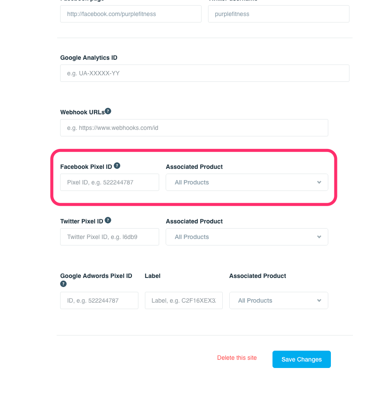Click the Delete this site link

[237, 358]
